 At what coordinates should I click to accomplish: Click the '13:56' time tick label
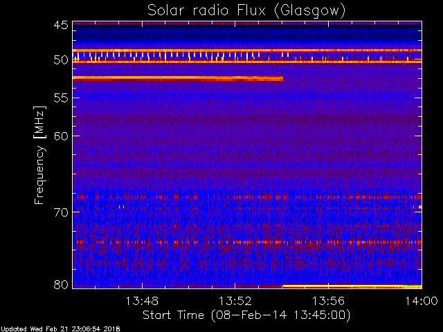(x=328, y=301)
